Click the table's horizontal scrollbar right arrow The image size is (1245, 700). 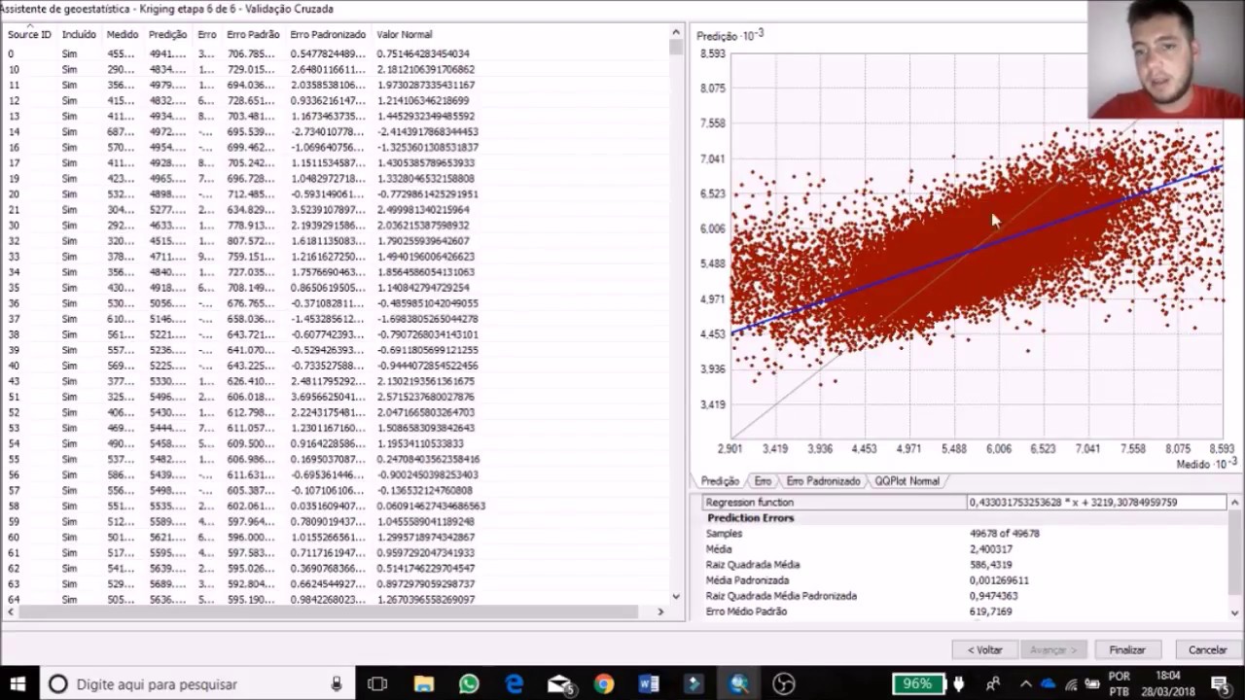click(660, 612)
